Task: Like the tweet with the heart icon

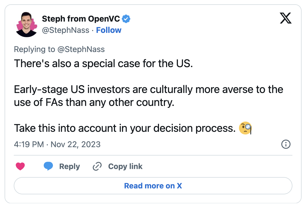Action: (x=20, y=167)
